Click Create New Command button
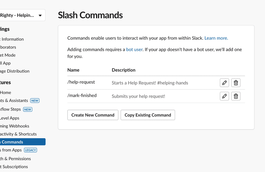The image size is (265, 172). pos(93,115)
